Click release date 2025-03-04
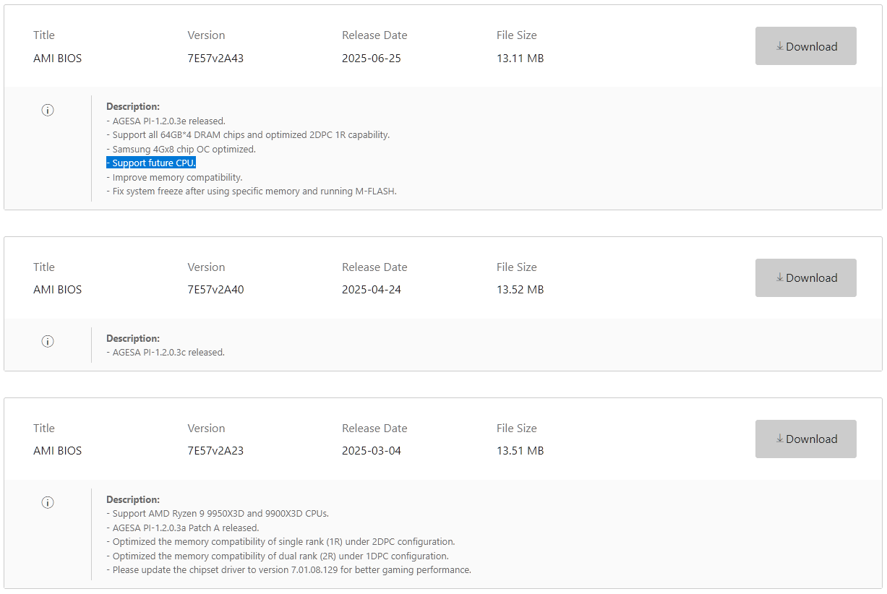 coord(372,450)
